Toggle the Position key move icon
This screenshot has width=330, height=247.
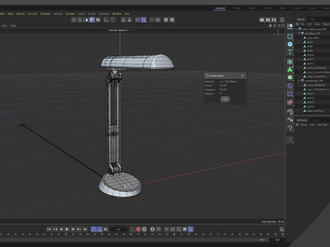pos(166,229)
